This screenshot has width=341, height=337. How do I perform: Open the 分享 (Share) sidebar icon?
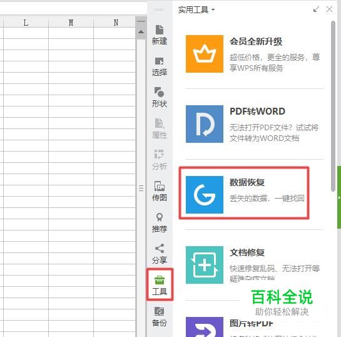pyautogui.click(x=160, y=254)
